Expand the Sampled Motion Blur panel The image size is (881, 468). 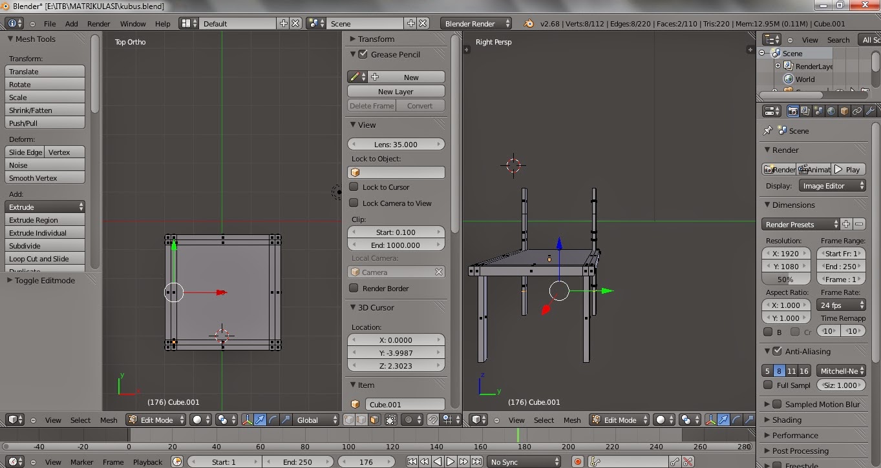(822, 404)
